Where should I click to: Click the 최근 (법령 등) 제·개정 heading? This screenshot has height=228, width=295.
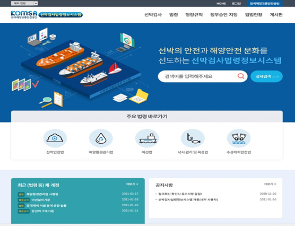(x=38, y=185)
